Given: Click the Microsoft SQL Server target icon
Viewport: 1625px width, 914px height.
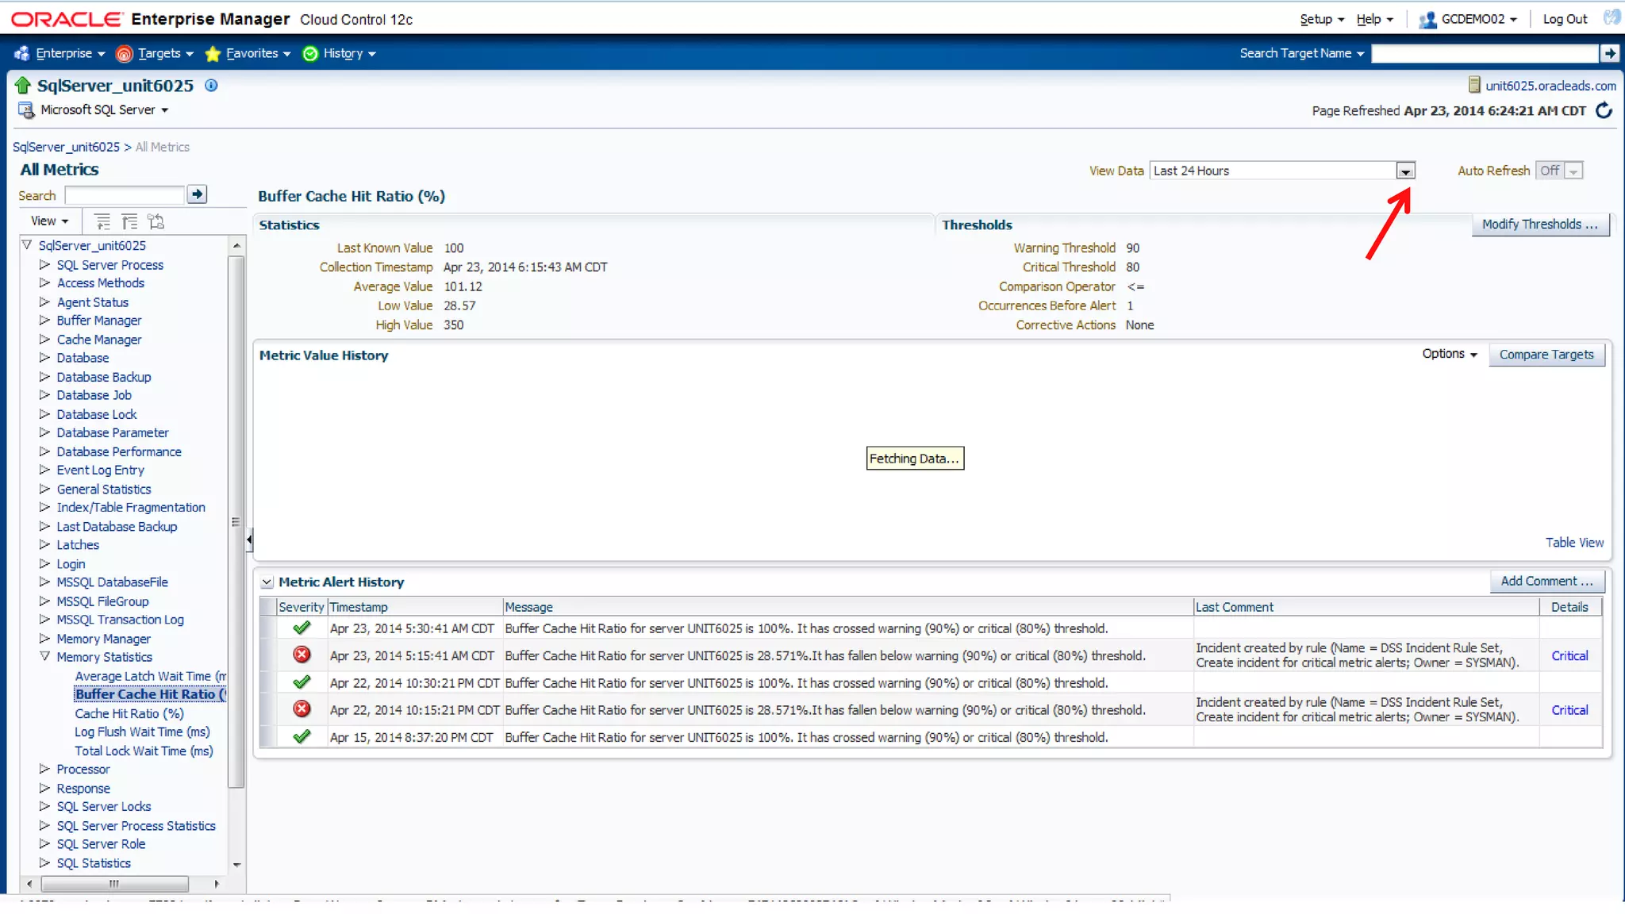Looking at the screenshot, I should 26,110.
